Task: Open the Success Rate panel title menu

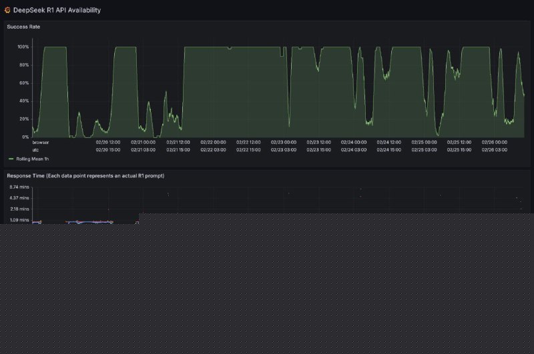Action: tap(23, 27)
